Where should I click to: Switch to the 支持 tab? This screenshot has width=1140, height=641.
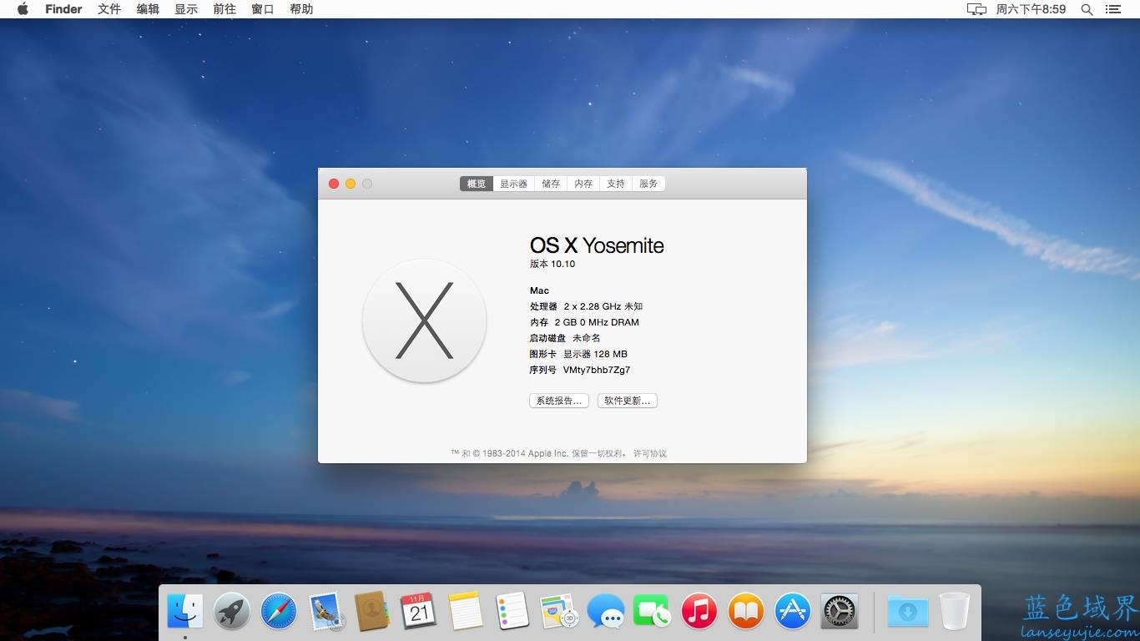click(x=616, y=184)
